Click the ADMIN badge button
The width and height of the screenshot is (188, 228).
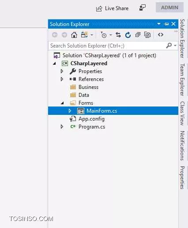coord(169,7)
